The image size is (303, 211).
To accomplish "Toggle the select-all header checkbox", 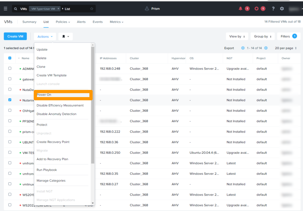I will pyautogui.click(x=10, y=58).
